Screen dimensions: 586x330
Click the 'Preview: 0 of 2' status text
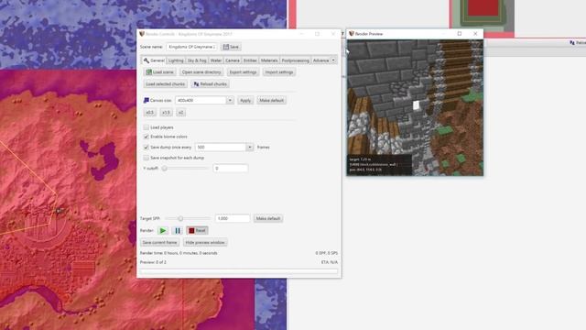coord(153,262)
